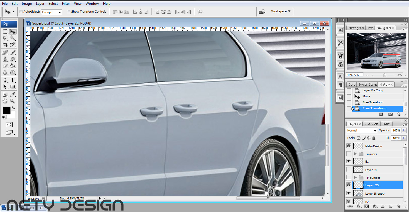Viewport: 409px width, 212px height.
Task: Select the Move tool in the toolbox
Action: (x=13, y=32)
